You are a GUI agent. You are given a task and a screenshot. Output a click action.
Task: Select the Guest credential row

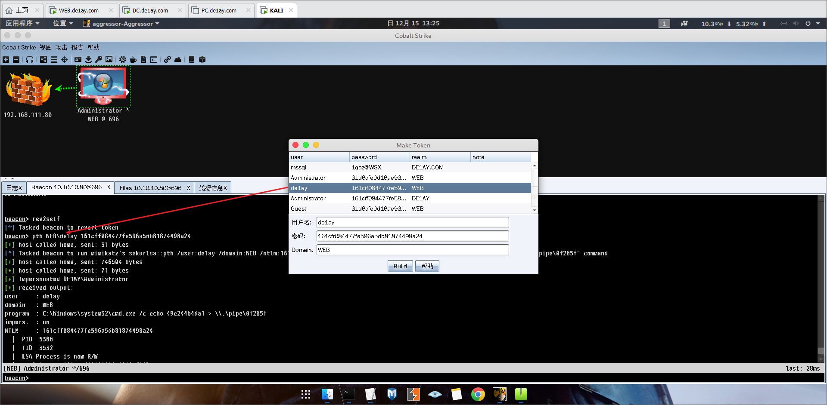410,209
